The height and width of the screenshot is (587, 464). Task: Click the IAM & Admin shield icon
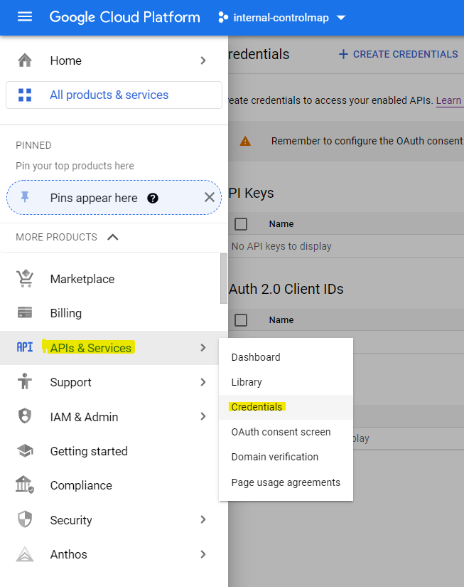tap(25, 417)
